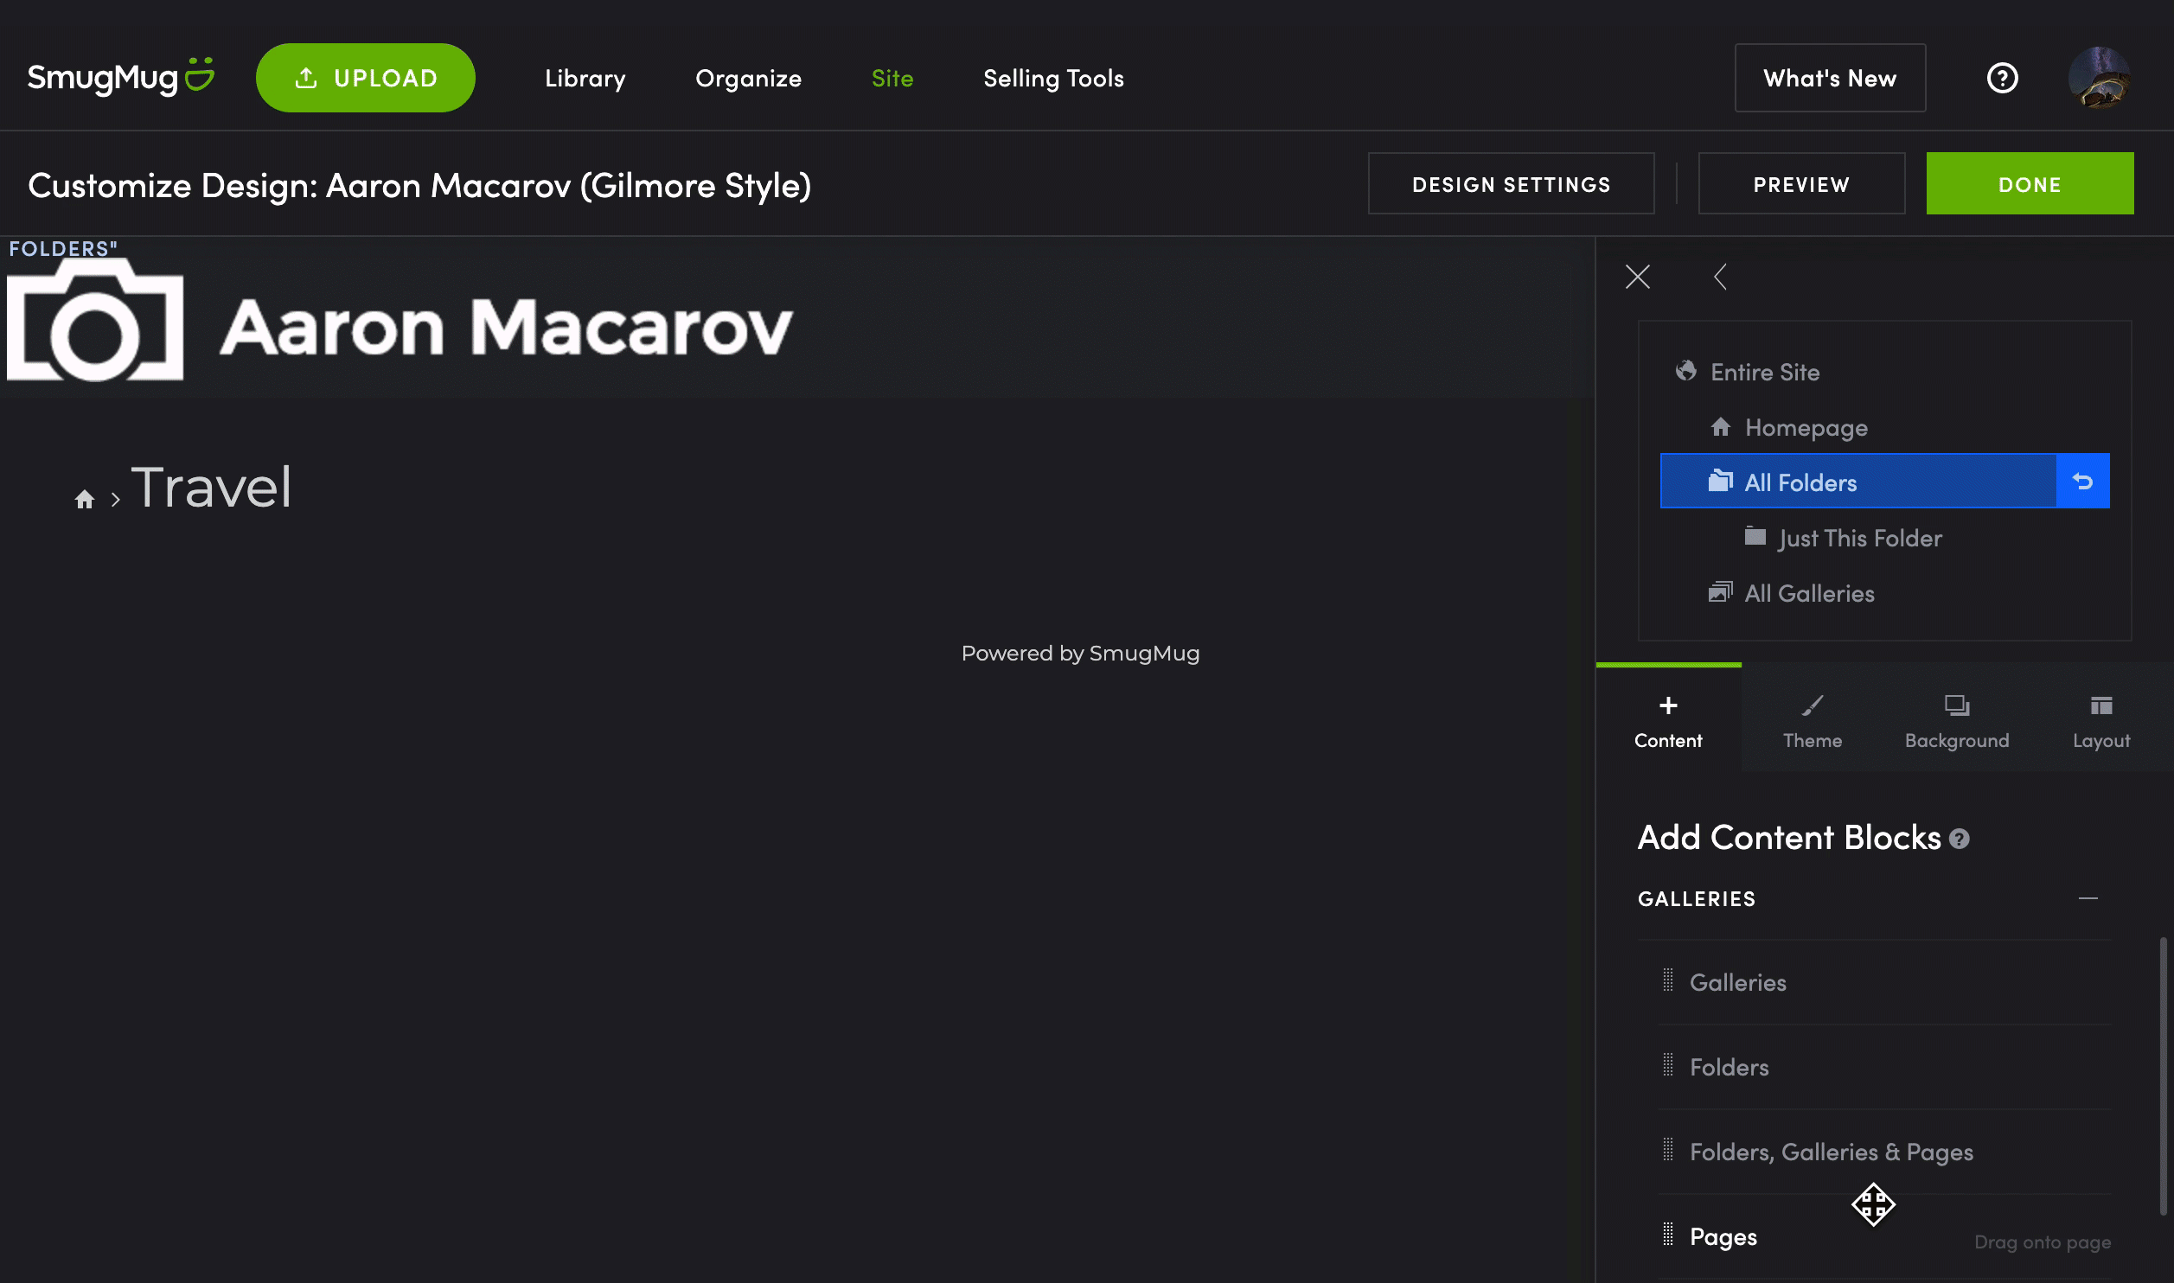Choose All Galleries in the scope tree
Viewport: 2174px width, 1283px height.
1808,593
